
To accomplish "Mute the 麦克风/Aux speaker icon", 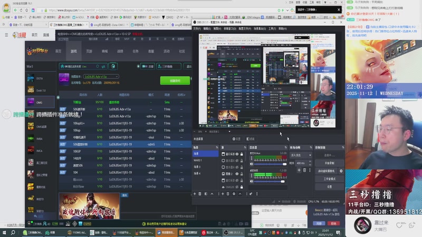I will 252,164.
